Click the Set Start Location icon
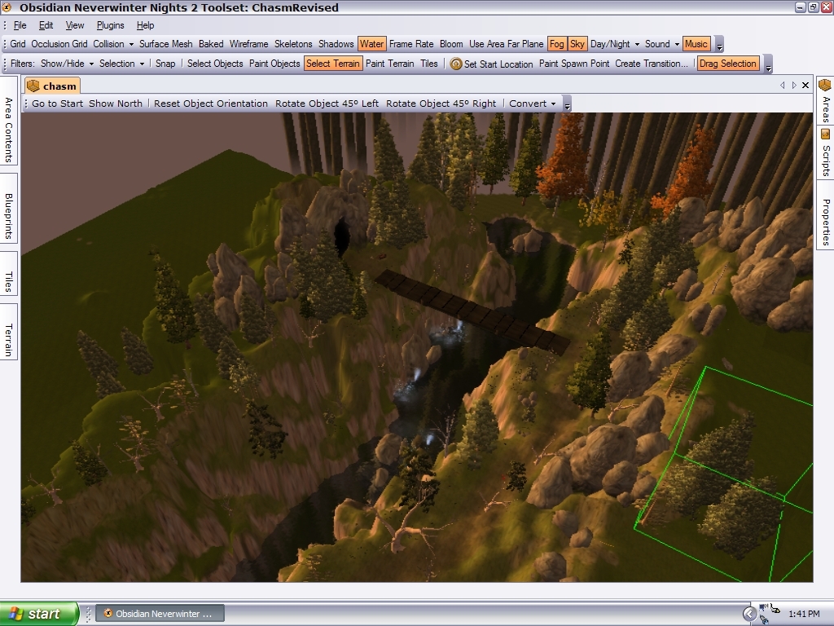 (456, 64)
